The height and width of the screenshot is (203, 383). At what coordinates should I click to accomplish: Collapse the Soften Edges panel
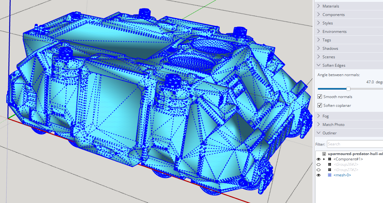click(334, 65)
